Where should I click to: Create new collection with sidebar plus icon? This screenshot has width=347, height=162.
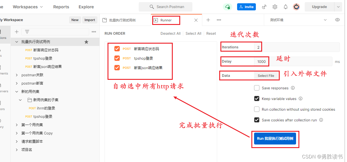pyautogui.click(x=17, y=32)
